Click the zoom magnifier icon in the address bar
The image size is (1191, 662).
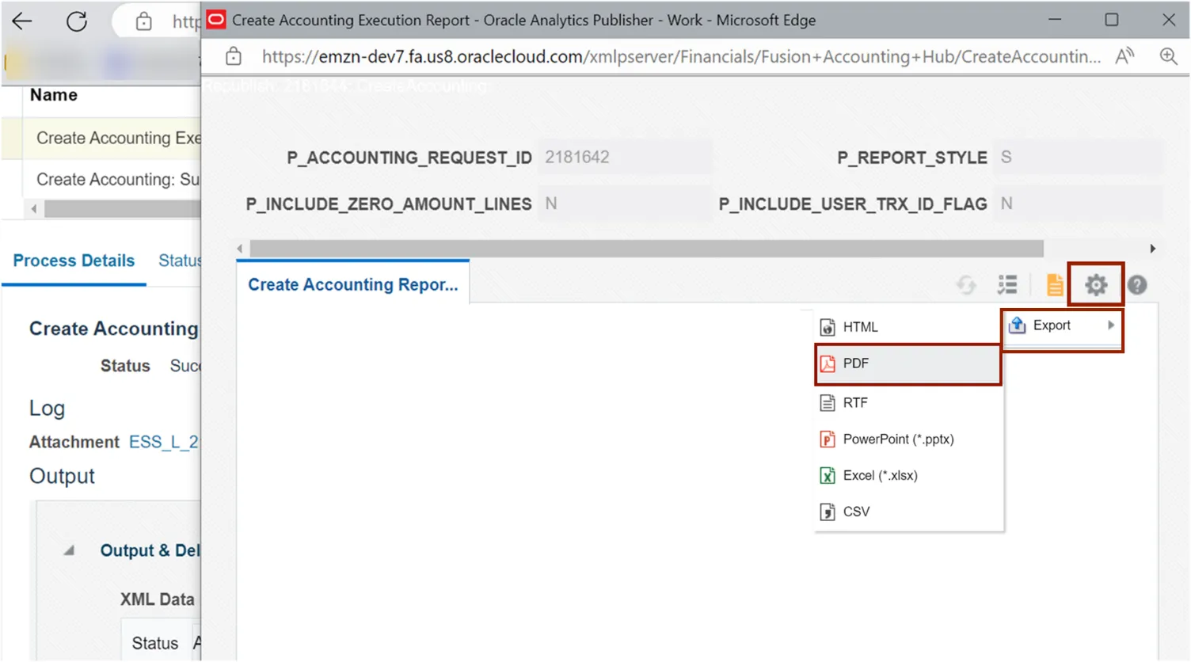coord(1168,56)
